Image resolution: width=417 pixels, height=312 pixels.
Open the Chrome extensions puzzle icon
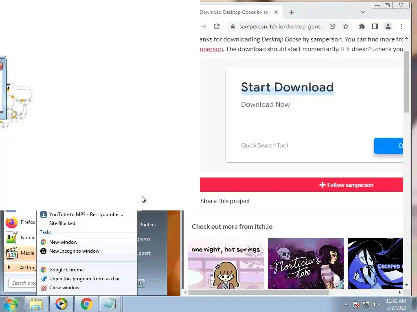tap(362, 26)
